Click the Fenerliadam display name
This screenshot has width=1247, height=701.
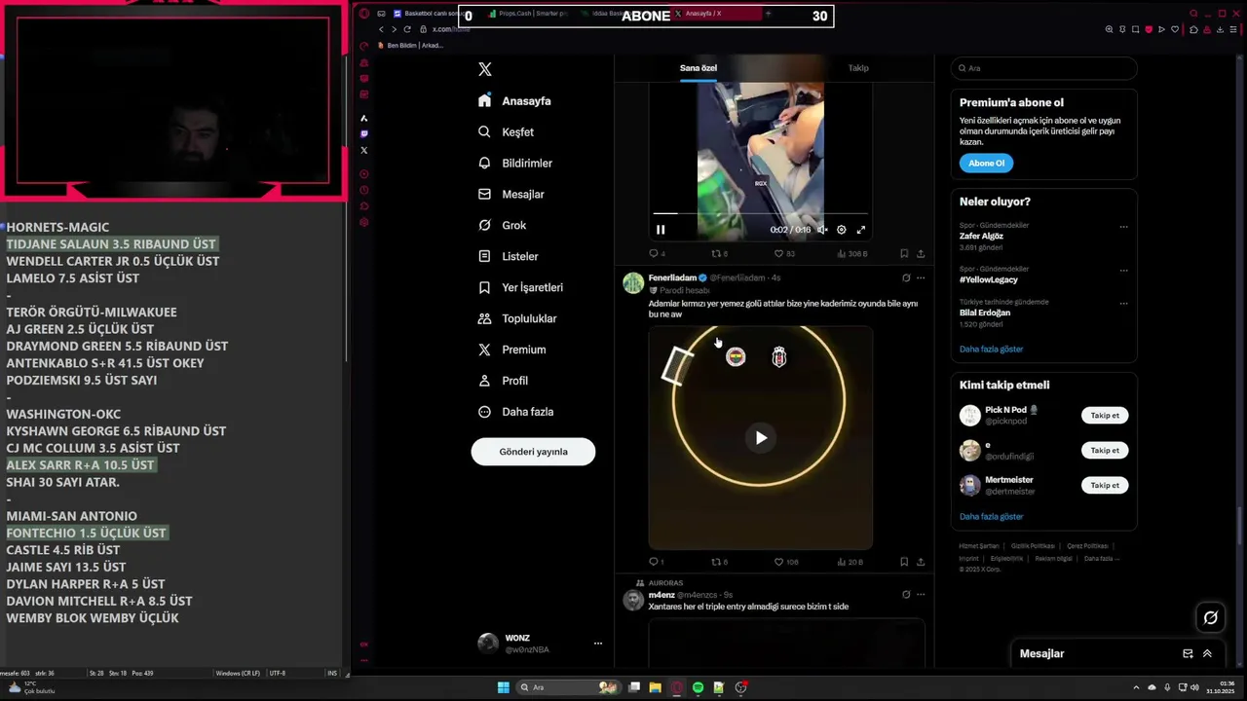coord(672,278)
